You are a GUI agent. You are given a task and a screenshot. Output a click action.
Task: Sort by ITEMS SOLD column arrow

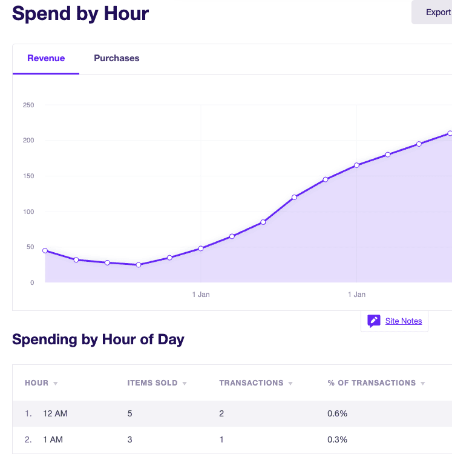[x=185, y=383]
